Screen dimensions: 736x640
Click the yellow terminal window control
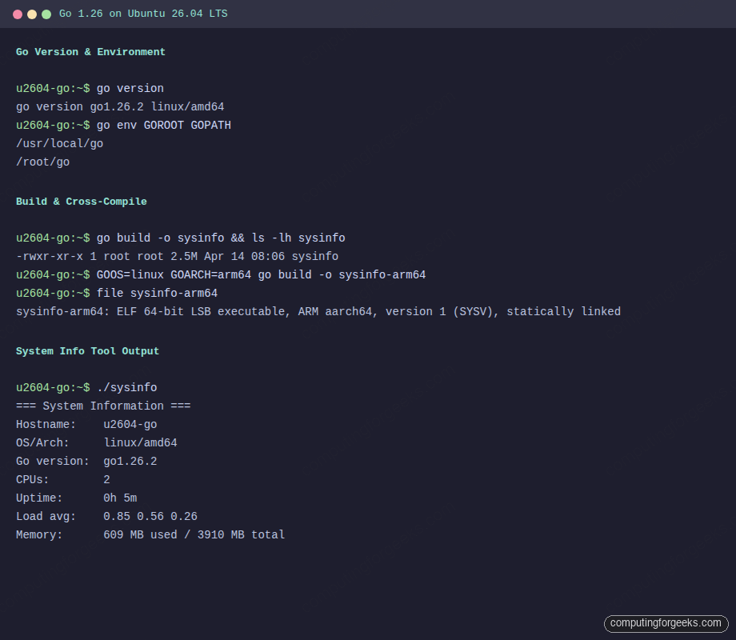[x=30, y=14]
